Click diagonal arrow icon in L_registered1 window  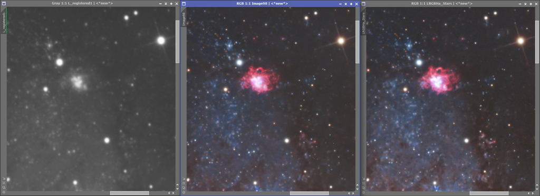(4, 178)
